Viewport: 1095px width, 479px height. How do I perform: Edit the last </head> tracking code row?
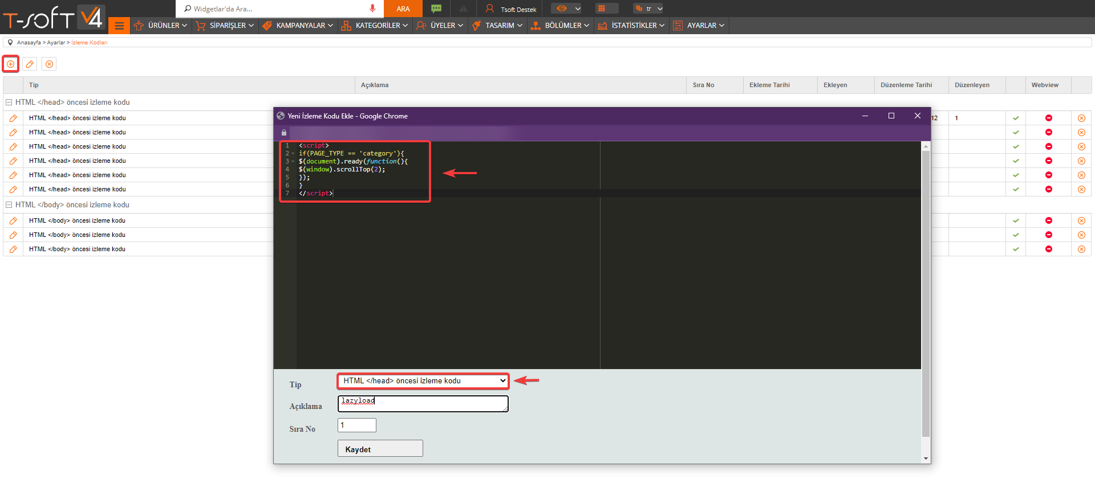coord(13,189)
